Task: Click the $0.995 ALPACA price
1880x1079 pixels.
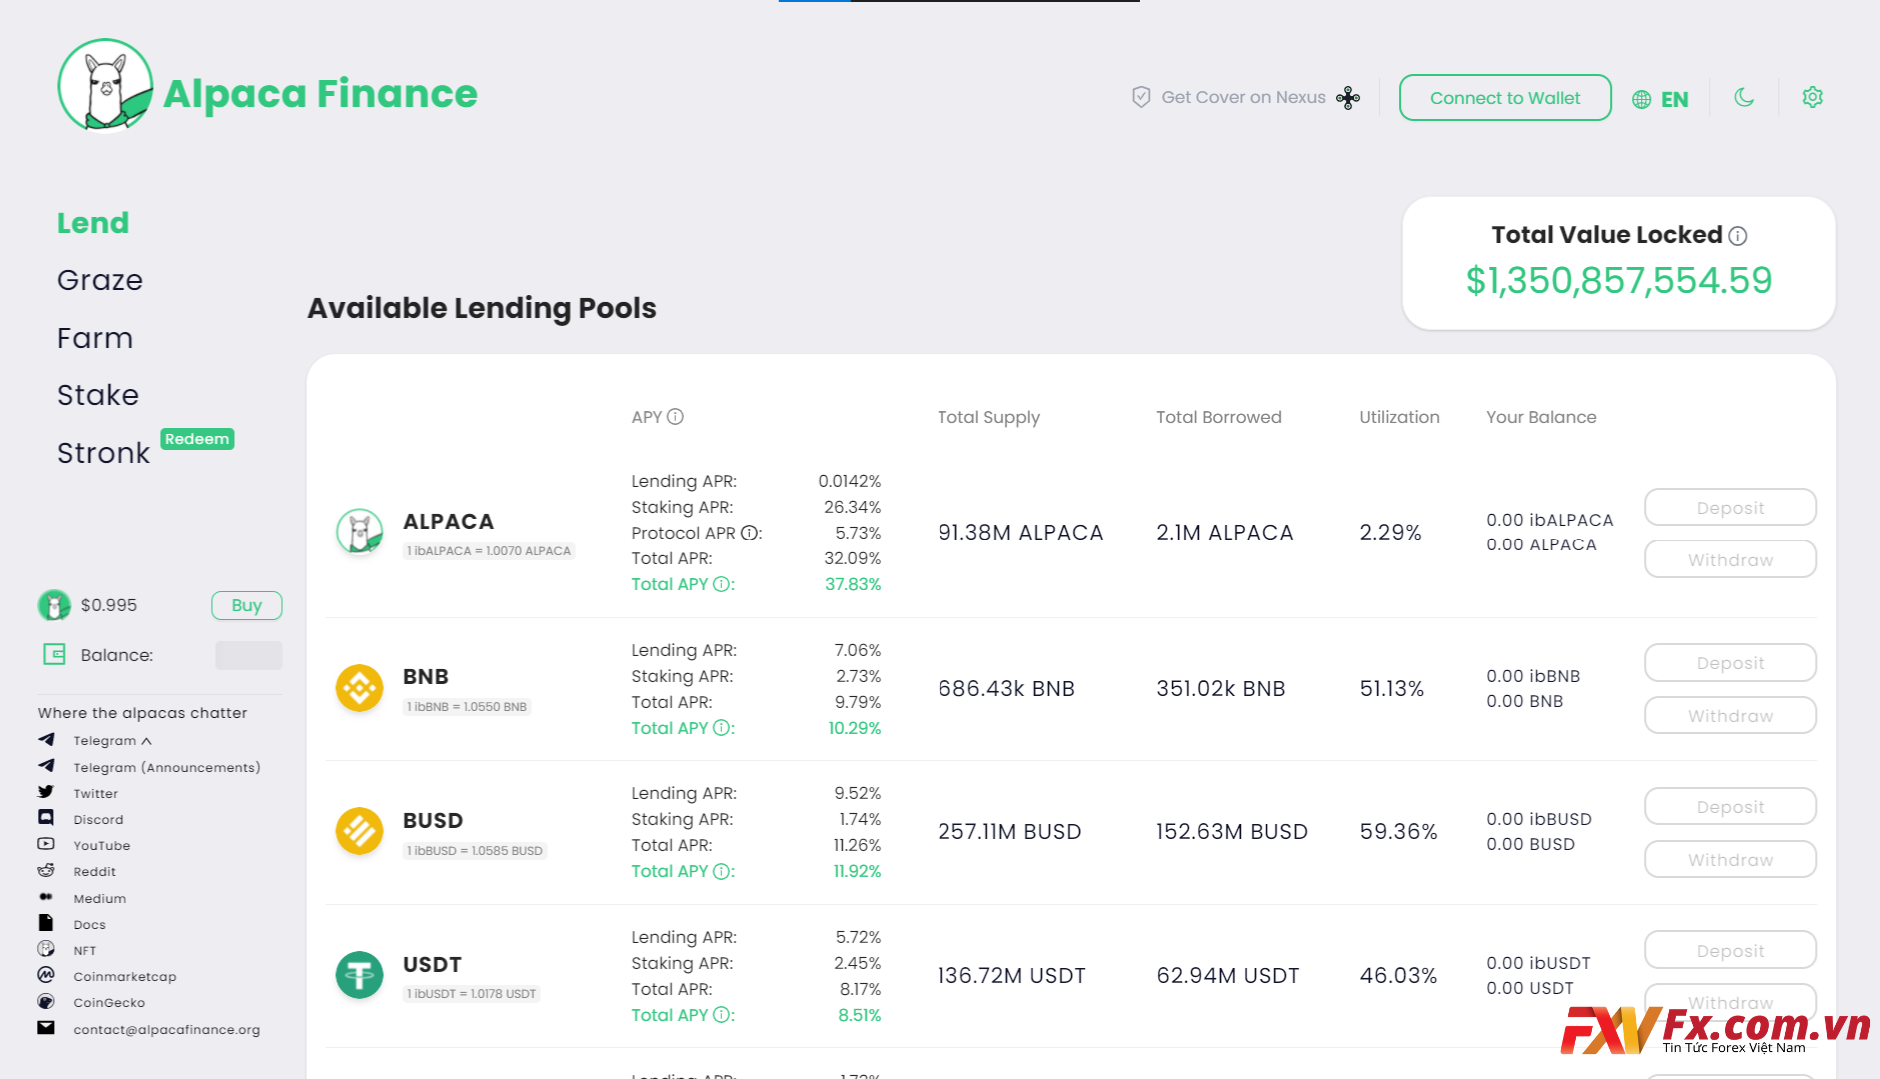Action: point(109,605)
